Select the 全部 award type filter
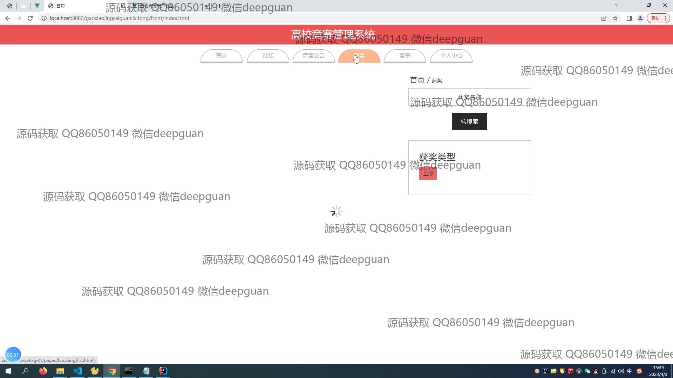673x378 pixels. (x=428, y=174)
